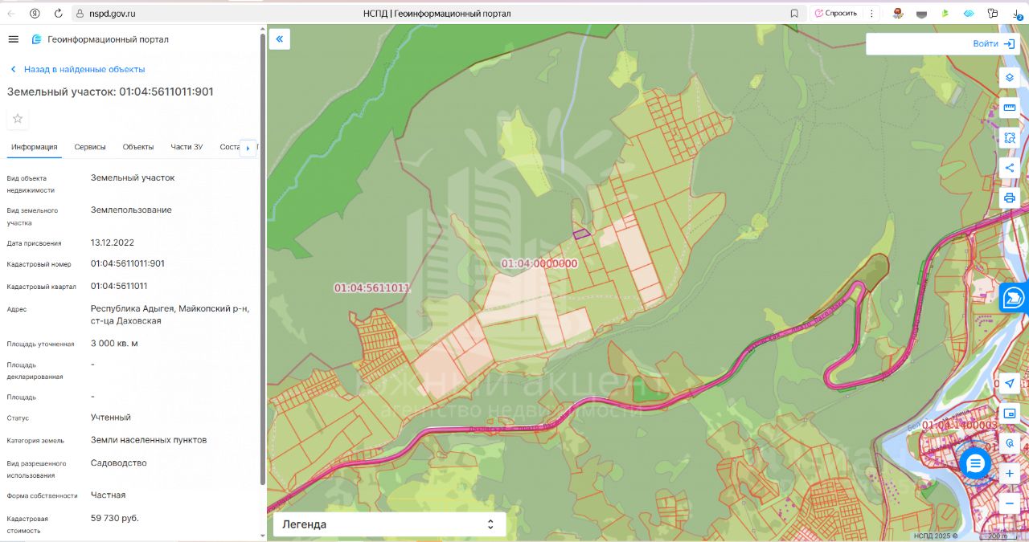Click the label Вид объекта недвижимости

click(31, 184)
